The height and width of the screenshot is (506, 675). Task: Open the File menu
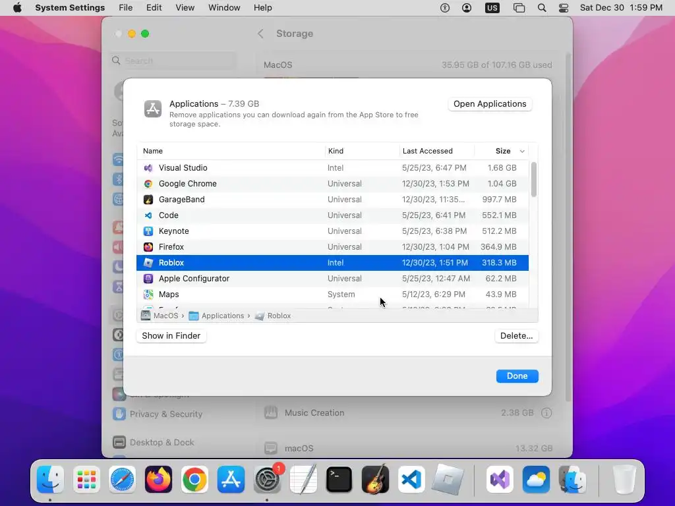point(126,8)
